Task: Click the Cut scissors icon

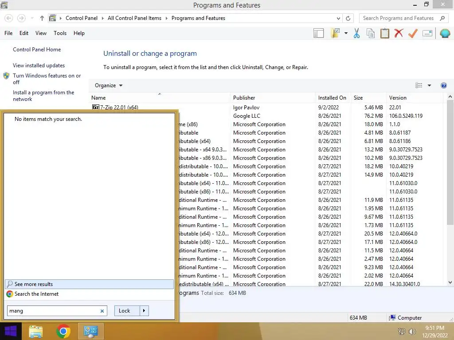Action: 357,33
